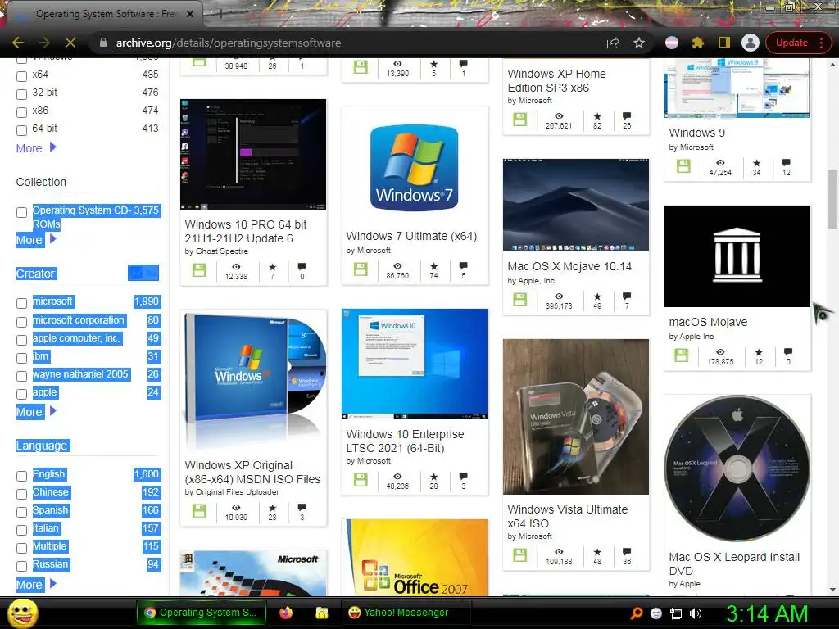Expand More under Collection section
The height and width of the screenshot is (629, 839).
coord(36,240)
